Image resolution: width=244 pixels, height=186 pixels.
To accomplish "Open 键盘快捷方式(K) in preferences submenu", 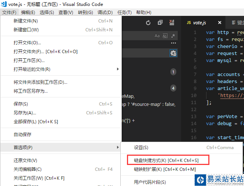I will point(182,161).
